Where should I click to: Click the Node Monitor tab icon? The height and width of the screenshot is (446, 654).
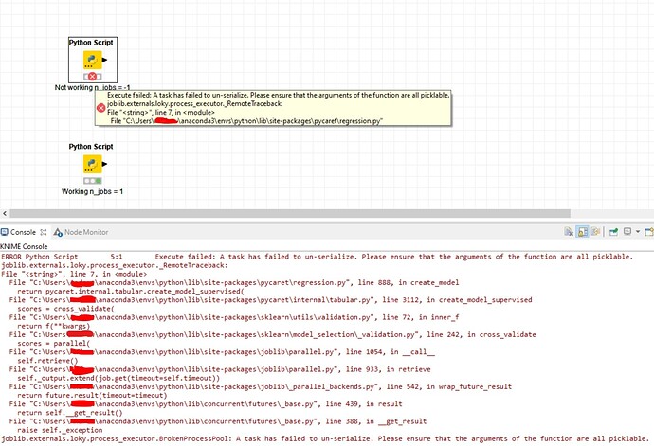(58, 232)
